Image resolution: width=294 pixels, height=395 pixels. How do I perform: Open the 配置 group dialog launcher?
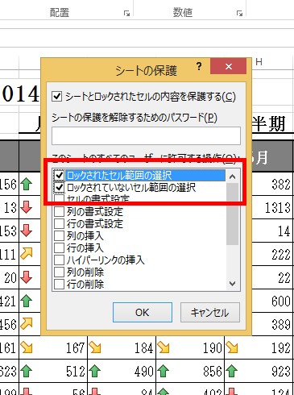(x=126, y=13)
